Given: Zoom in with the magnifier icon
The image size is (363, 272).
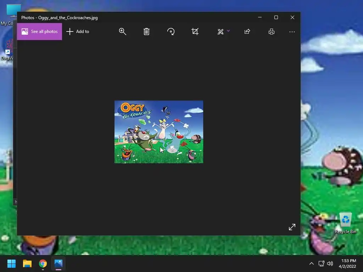Looking at the screenshot, I should (x=122, y=32).
